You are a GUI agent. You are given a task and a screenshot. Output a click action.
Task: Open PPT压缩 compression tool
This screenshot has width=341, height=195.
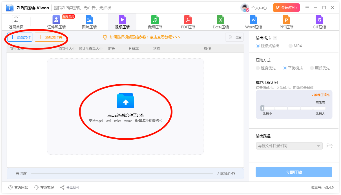pyautogui.click(x=286, y=22)
